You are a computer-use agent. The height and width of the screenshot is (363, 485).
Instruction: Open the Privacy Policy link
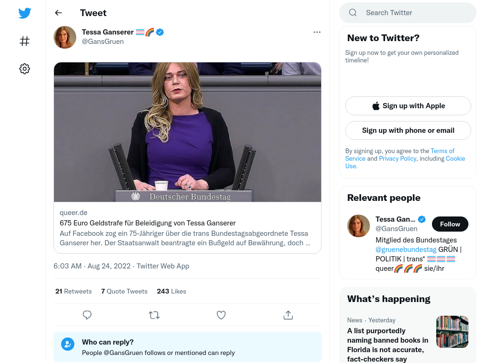pos(397,158)
